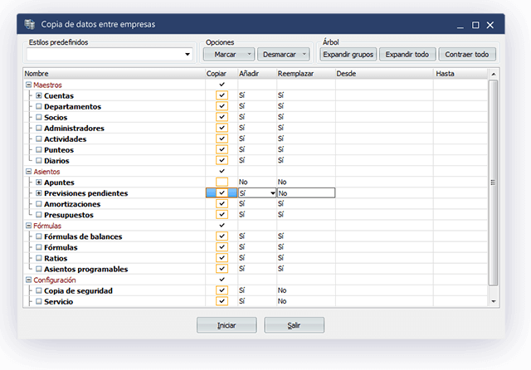The image size is (531, 370).
Task: Open the Estilos predefinidos dropdown
Action: (188, 55)
